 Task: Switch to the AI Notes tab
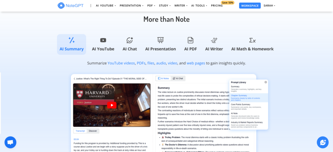[164, 78]
